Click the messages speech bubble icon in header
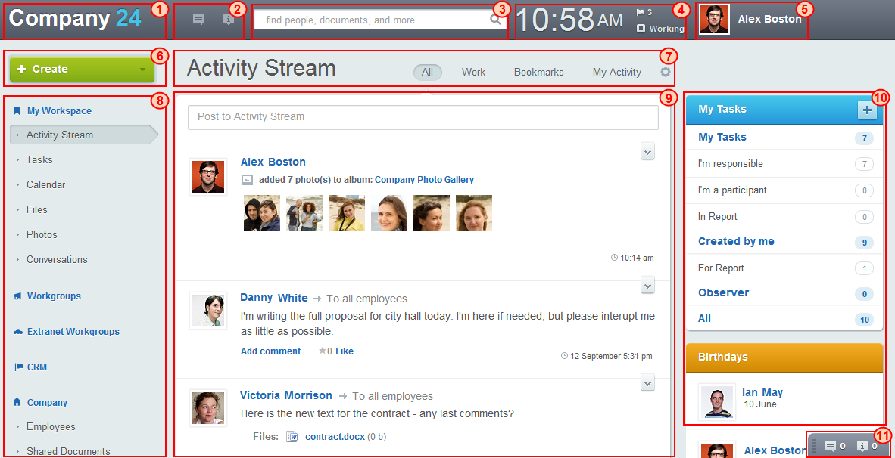Image resolution: width=895 pixels, height=458 pixels. point(198,20)
